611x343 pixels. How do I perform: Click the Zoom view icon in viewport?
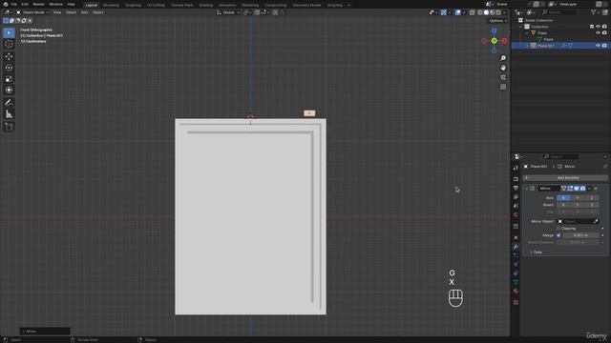[503, 58]
